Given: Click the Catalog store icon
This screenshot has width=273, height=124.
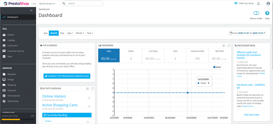Looking at the screenshot, I should click(x=4, y=40).
